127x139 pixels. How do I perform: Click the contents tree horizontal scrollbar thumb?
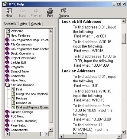coord(25,134)
